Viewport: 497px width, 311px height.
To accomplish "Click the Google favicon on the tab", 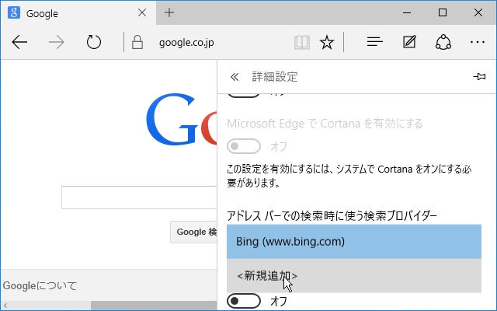I will [x=14, y=13].
